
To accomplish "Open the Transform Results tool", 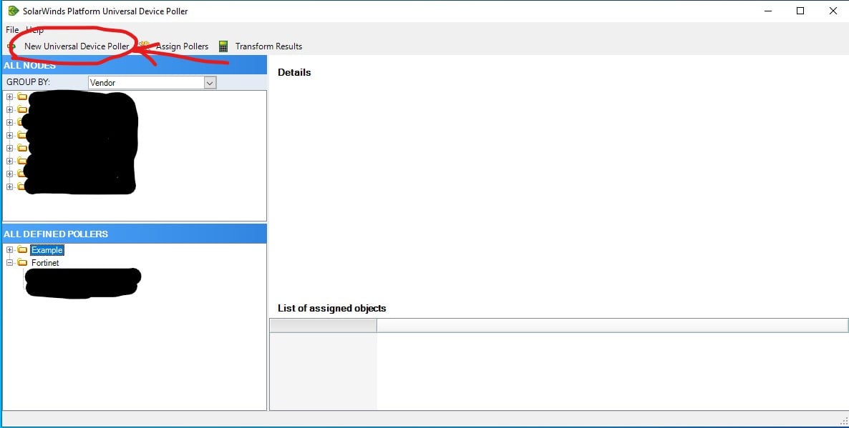I will [x=268, y=46].
